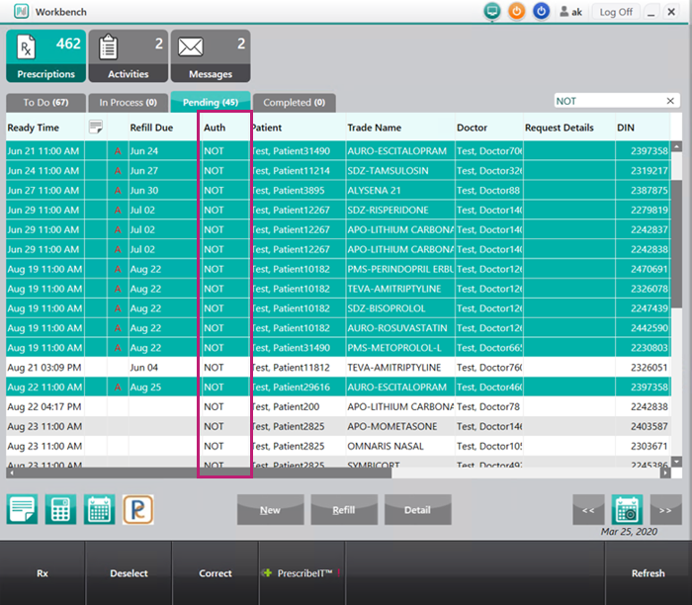
Task: Click the horizontal scrollbar left arrow
Action: (x=12, y=474)
